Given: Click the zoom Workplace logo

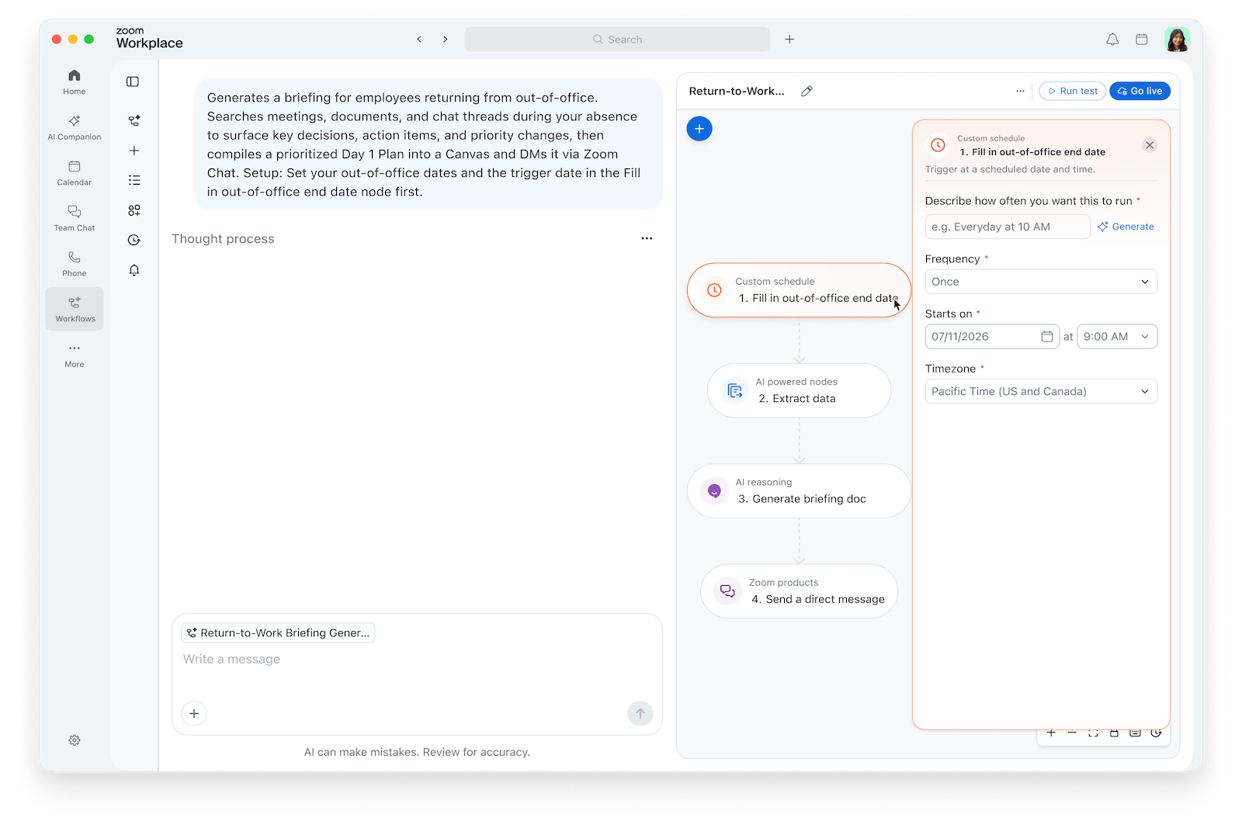Looking at the screenshot, I should (149, 39).
